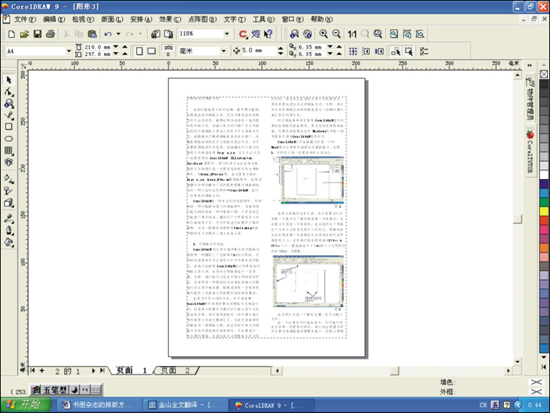Image resolution: width=550 pixels, height=413 pixels.
Task: Select the Shape tool
Action: pos(9,92)
